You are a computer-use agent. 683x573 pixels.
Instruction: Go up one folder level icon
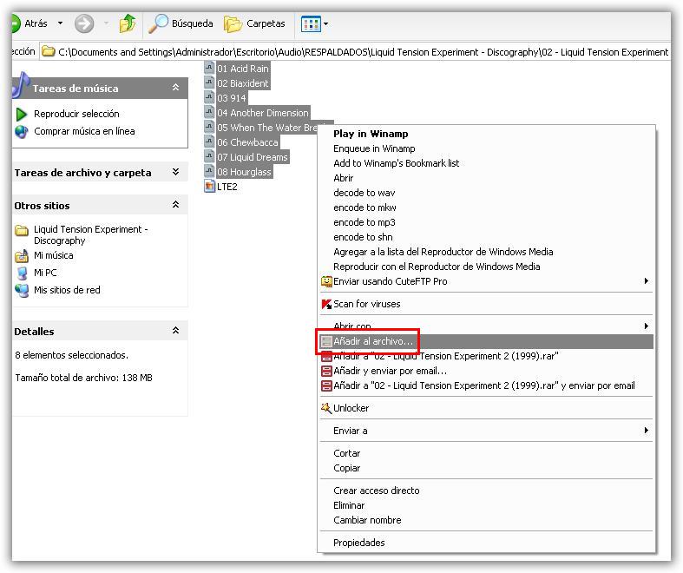coord(128,23)
